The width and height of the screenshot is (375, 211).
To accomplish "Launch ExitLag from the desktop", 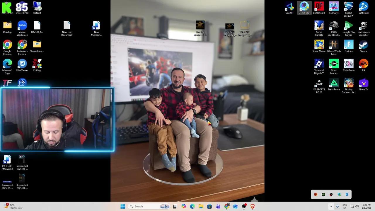I will (x=37, y=64).
